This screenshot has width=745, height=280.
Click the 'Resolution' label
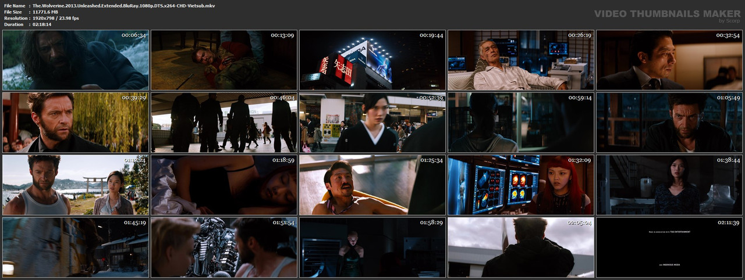16,18
